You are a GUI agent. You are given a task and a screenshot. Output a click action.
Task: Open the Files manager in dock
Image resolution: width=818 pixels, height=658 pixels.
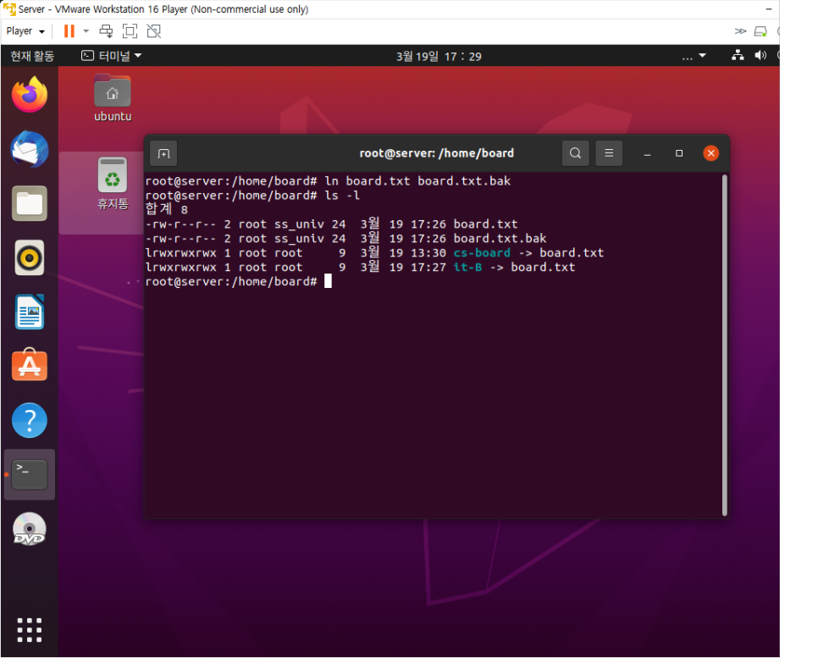[x=29, y=203]
